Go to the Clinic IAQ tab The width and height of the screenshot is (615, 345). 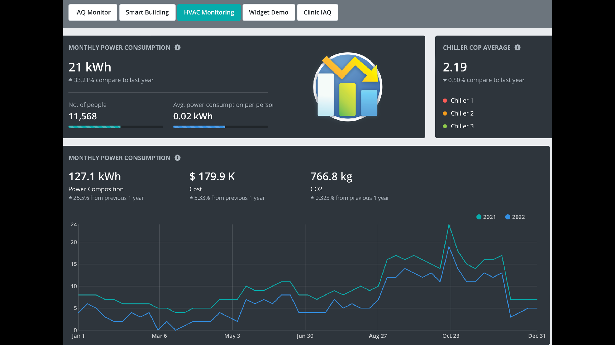[317, 12]
